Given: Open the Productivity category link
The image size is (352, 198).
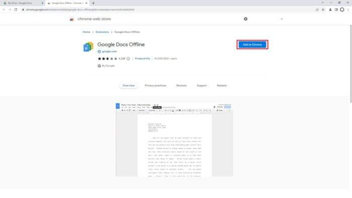Looking at the screenshot, I should 142,58.
